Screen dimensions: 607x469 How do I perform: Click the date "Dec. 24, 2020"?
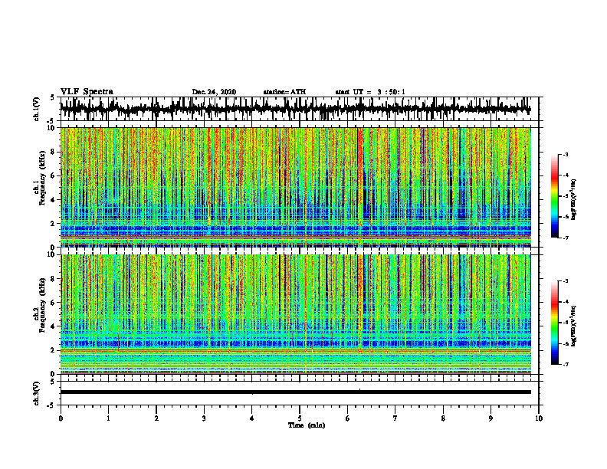[214, 92]
